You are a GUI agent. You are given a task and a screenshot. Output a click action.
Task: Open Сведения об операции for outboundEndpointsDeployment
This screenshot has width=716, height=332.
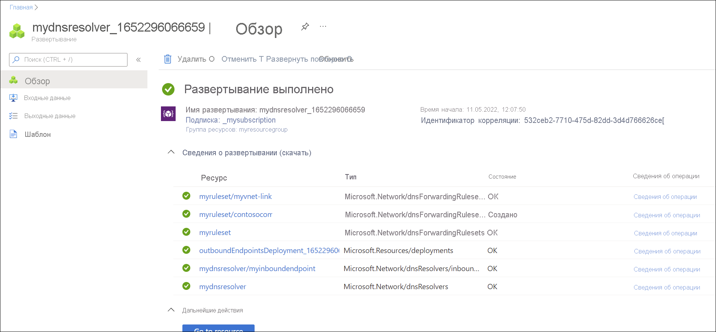pyautogui.click(x=667, y=251)
